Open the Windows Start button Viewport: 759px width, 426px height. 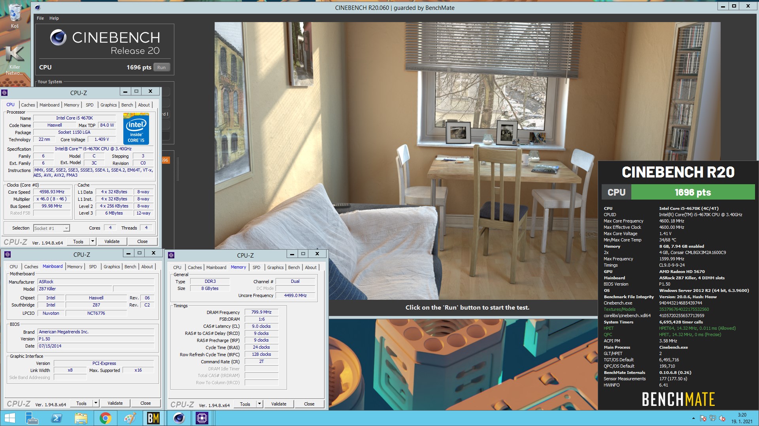pyautogui.click(x=9, y=418)
